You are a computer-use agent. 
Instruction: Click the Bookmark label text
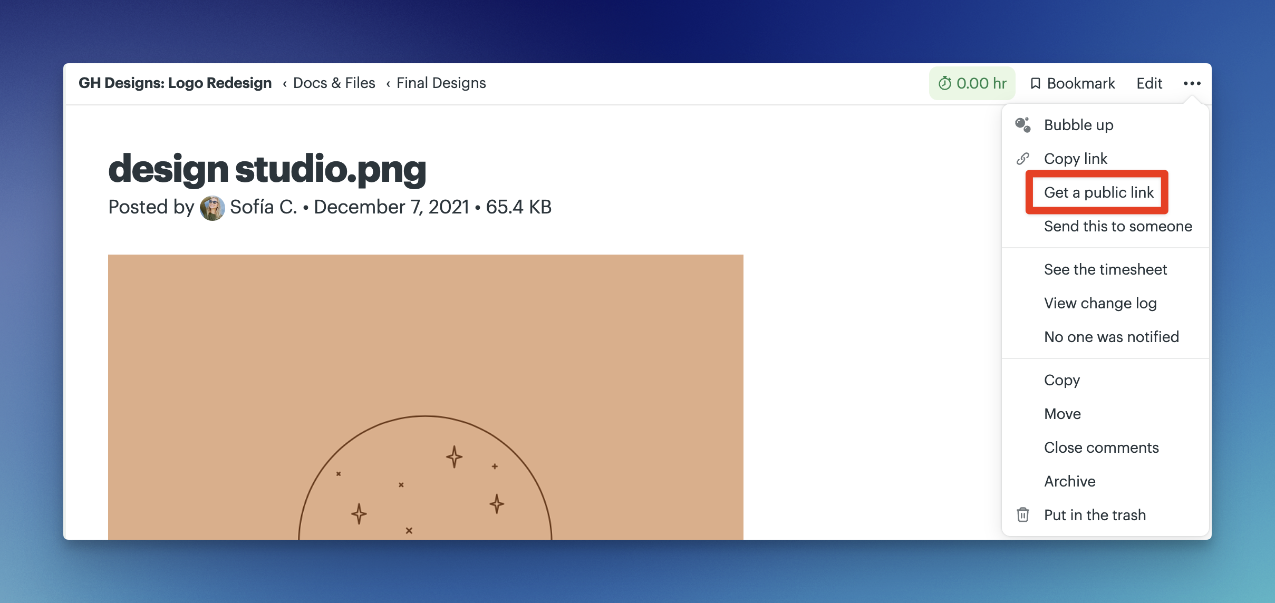coord(1080,83)
